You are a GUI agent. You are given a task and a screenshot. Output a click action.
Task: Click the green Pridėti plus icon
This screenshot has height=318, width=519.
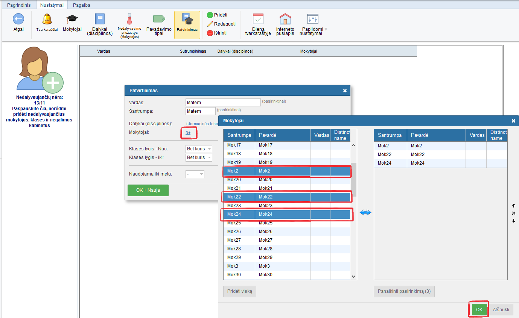point(210,15)
